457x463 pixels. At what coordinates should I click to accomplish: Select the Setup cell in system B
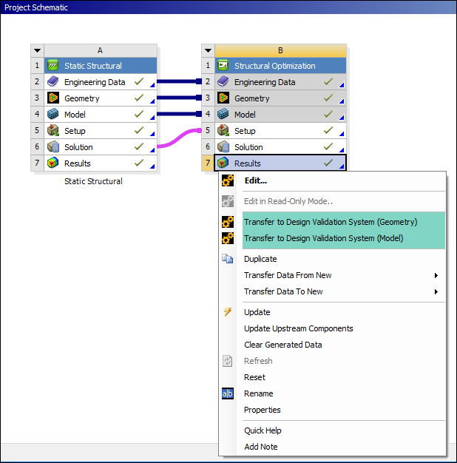click(280, 130)
